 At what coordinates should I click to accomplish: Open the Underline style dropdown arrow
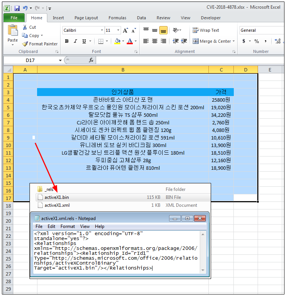[90, 41]
